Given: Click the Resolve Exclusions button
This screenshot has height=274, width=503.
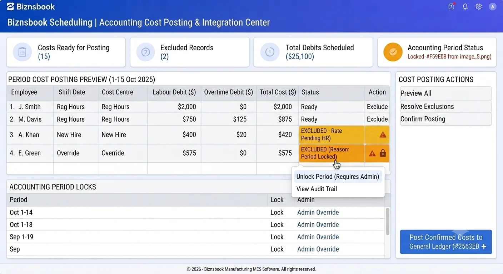Looking at the screenshot, I should coord(446,106).
